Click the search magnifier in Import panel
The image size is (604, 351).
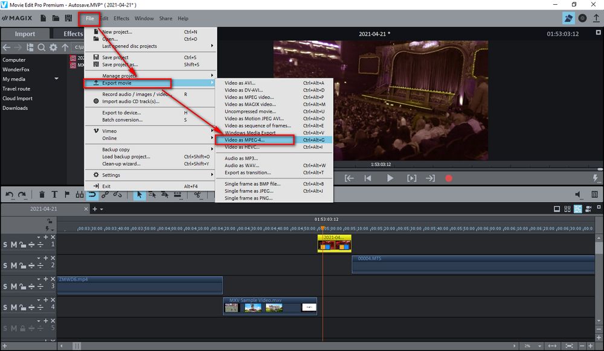tap(41, 47)
